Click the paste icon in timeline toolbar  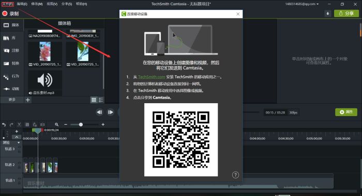click(x=35, y=125)
